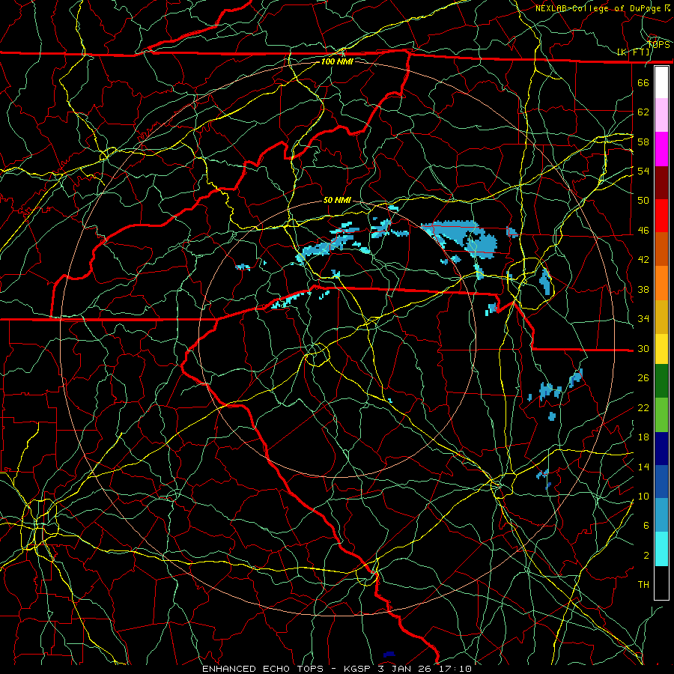Pick the navy blue legend swatch
This screenshot has width=674, height=674.
coord(661,449)
